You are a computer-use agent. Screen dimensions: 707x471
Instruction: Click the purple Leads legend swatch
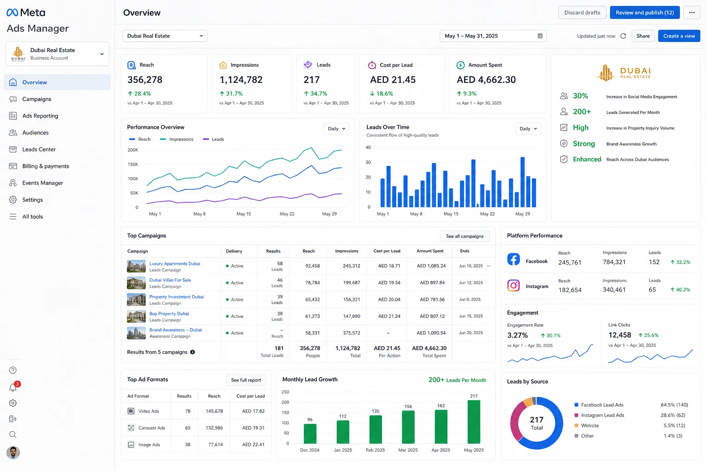pyautogui.click(x=206, y=139)
